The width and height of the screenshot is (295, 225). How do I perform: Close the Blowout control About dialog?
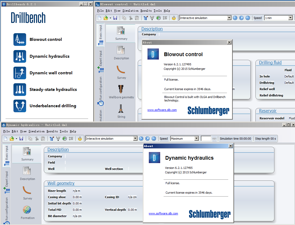[x=229, y=42]
